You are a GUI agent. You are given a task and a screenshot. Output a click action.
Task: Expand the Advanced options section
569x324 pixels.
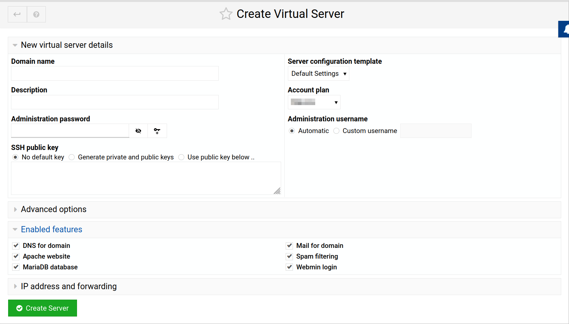pyautogui.click(x=54, y=209)
